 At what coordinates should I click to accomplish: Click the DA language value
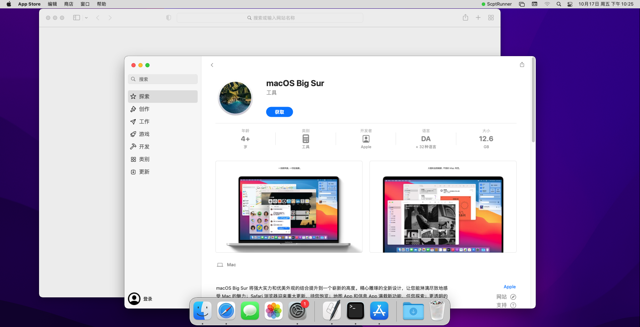click(426, 139)
